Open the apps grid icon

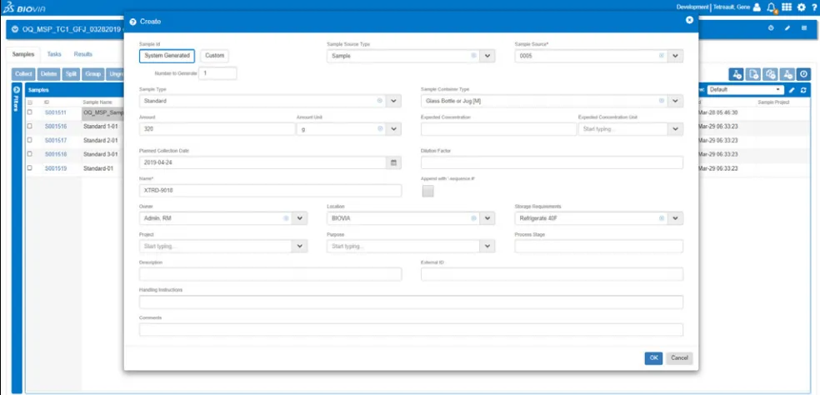[x=786, y=7]
